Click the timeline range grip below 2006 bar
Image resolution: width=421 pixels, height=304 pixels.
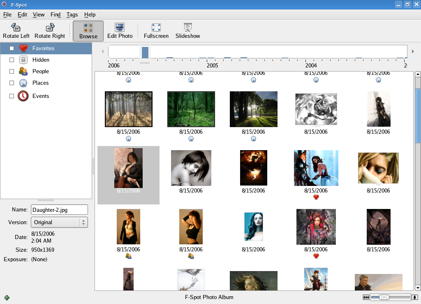click(x=145, y=63)
